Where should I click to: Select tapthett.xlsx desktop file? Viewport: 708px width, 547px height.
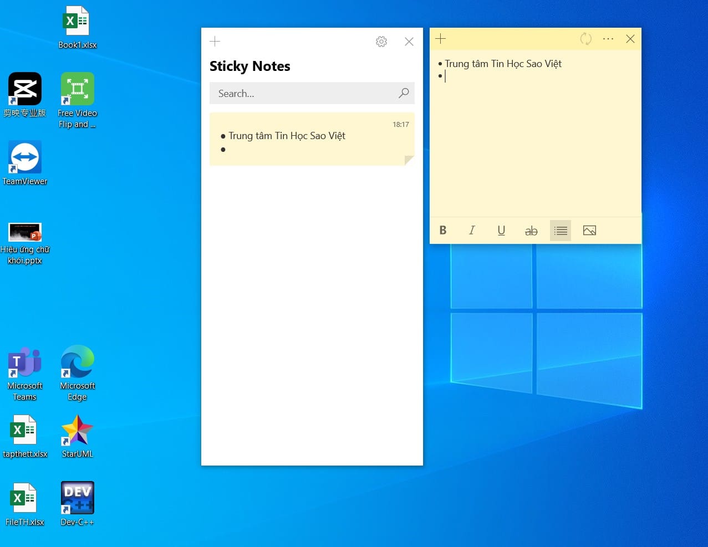click(25, 437)
